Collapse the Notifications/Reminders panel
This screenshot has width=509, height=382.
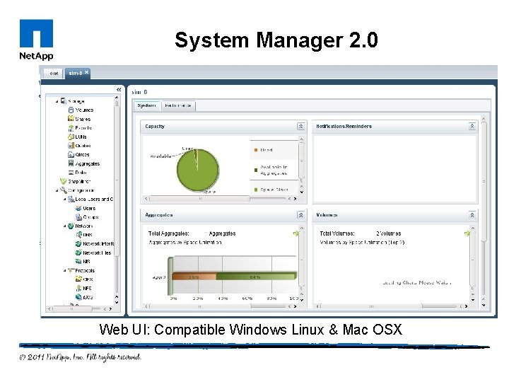[x=472, y=126]
